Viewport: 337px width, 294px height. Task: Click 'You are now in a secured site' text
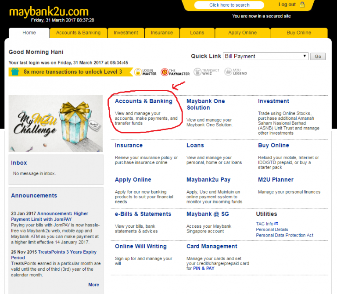click(262, 16)
